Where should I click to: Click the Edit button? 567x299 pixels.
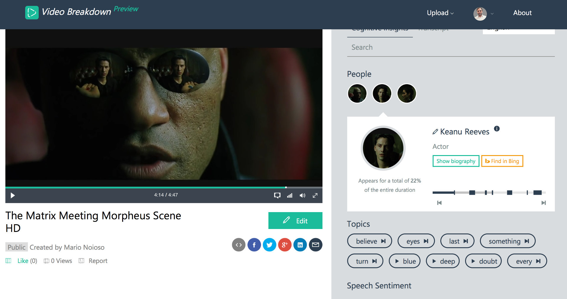pyautogui.click(x=295, y=220)
